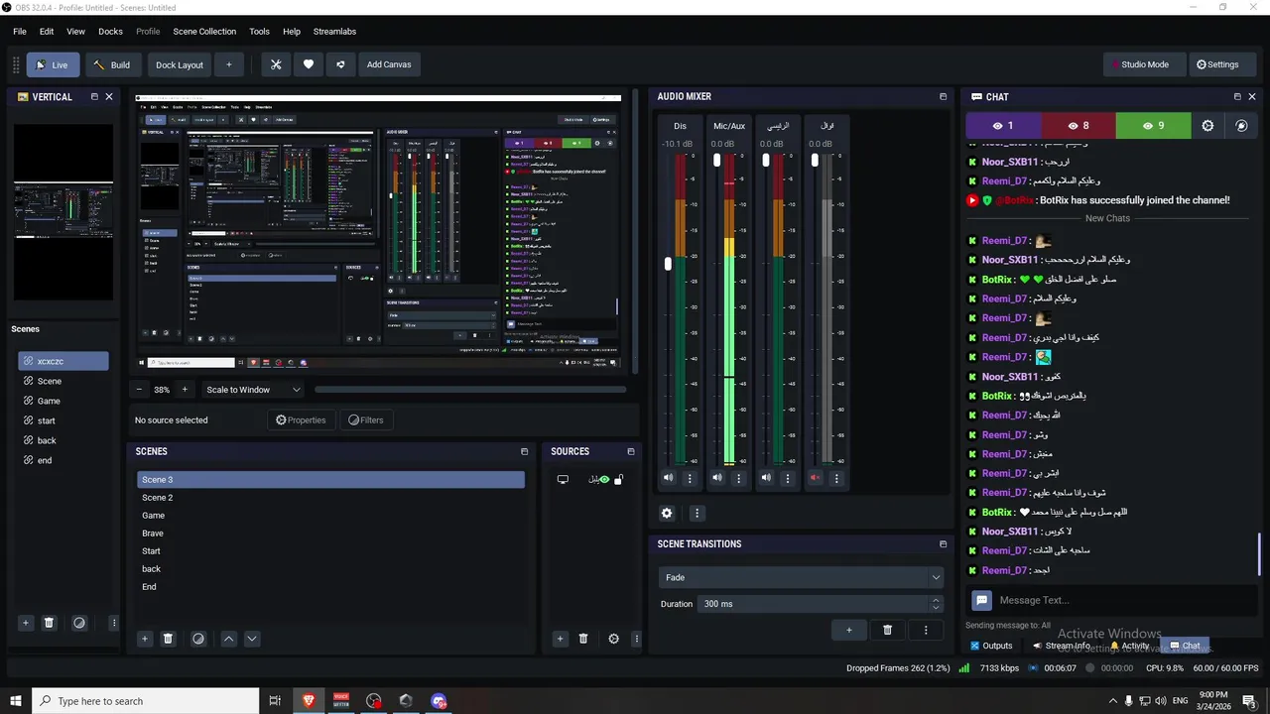Toggle the green viewer count of 9
Viewport: 1270px width, 714px height.
(1153, 126)
